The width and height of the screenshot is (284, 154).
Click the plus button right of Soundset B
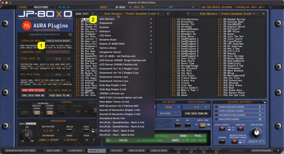click(x=263, y=14)
